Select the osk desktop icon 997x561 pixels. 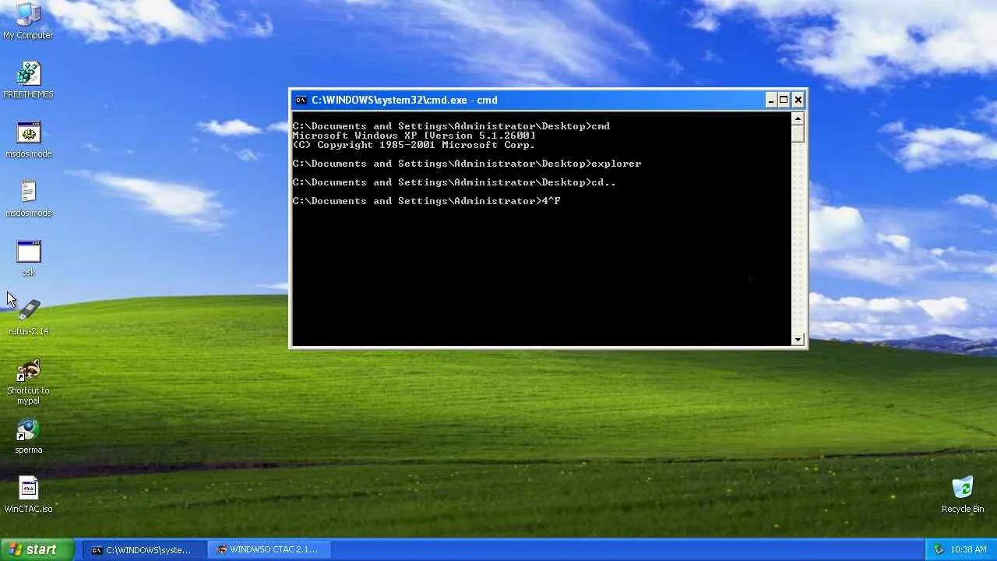[28, 258]
